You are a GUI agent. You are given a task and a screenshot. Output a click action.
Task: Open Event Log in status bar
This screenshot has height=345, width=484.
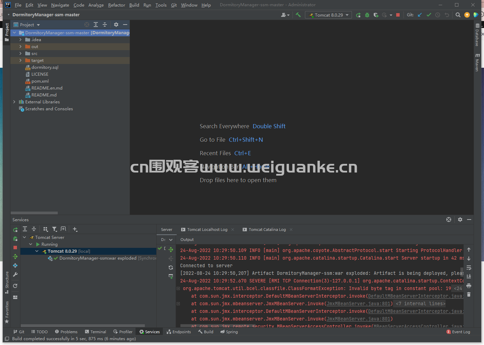[x=458, y=332]
